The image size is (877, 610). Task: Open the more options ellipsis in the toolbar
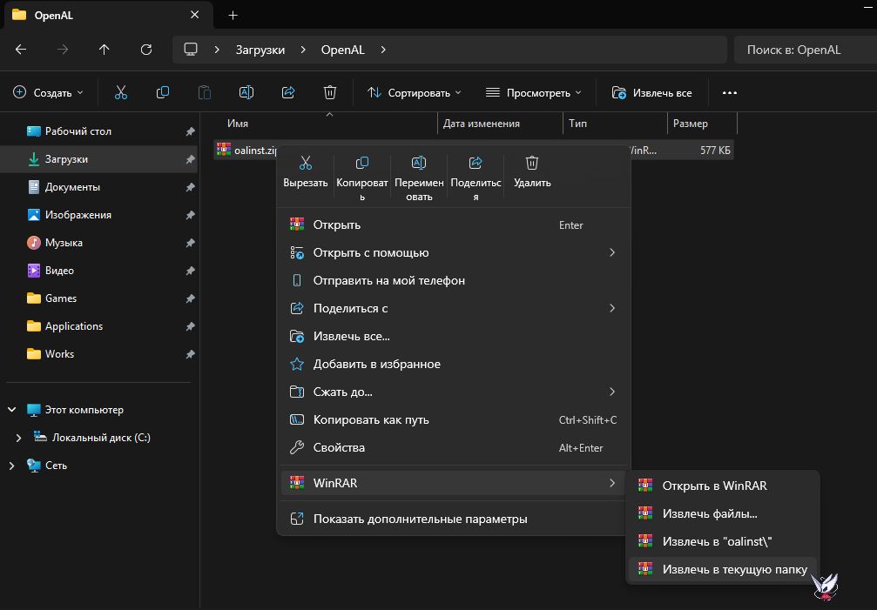click(x=729, y=93)
